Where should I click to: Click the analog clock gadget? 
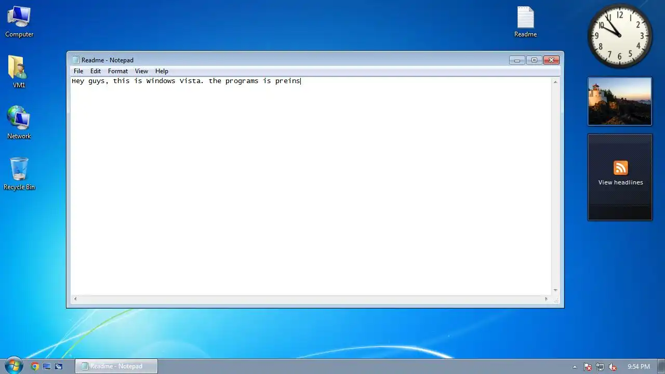coord(620,36)
